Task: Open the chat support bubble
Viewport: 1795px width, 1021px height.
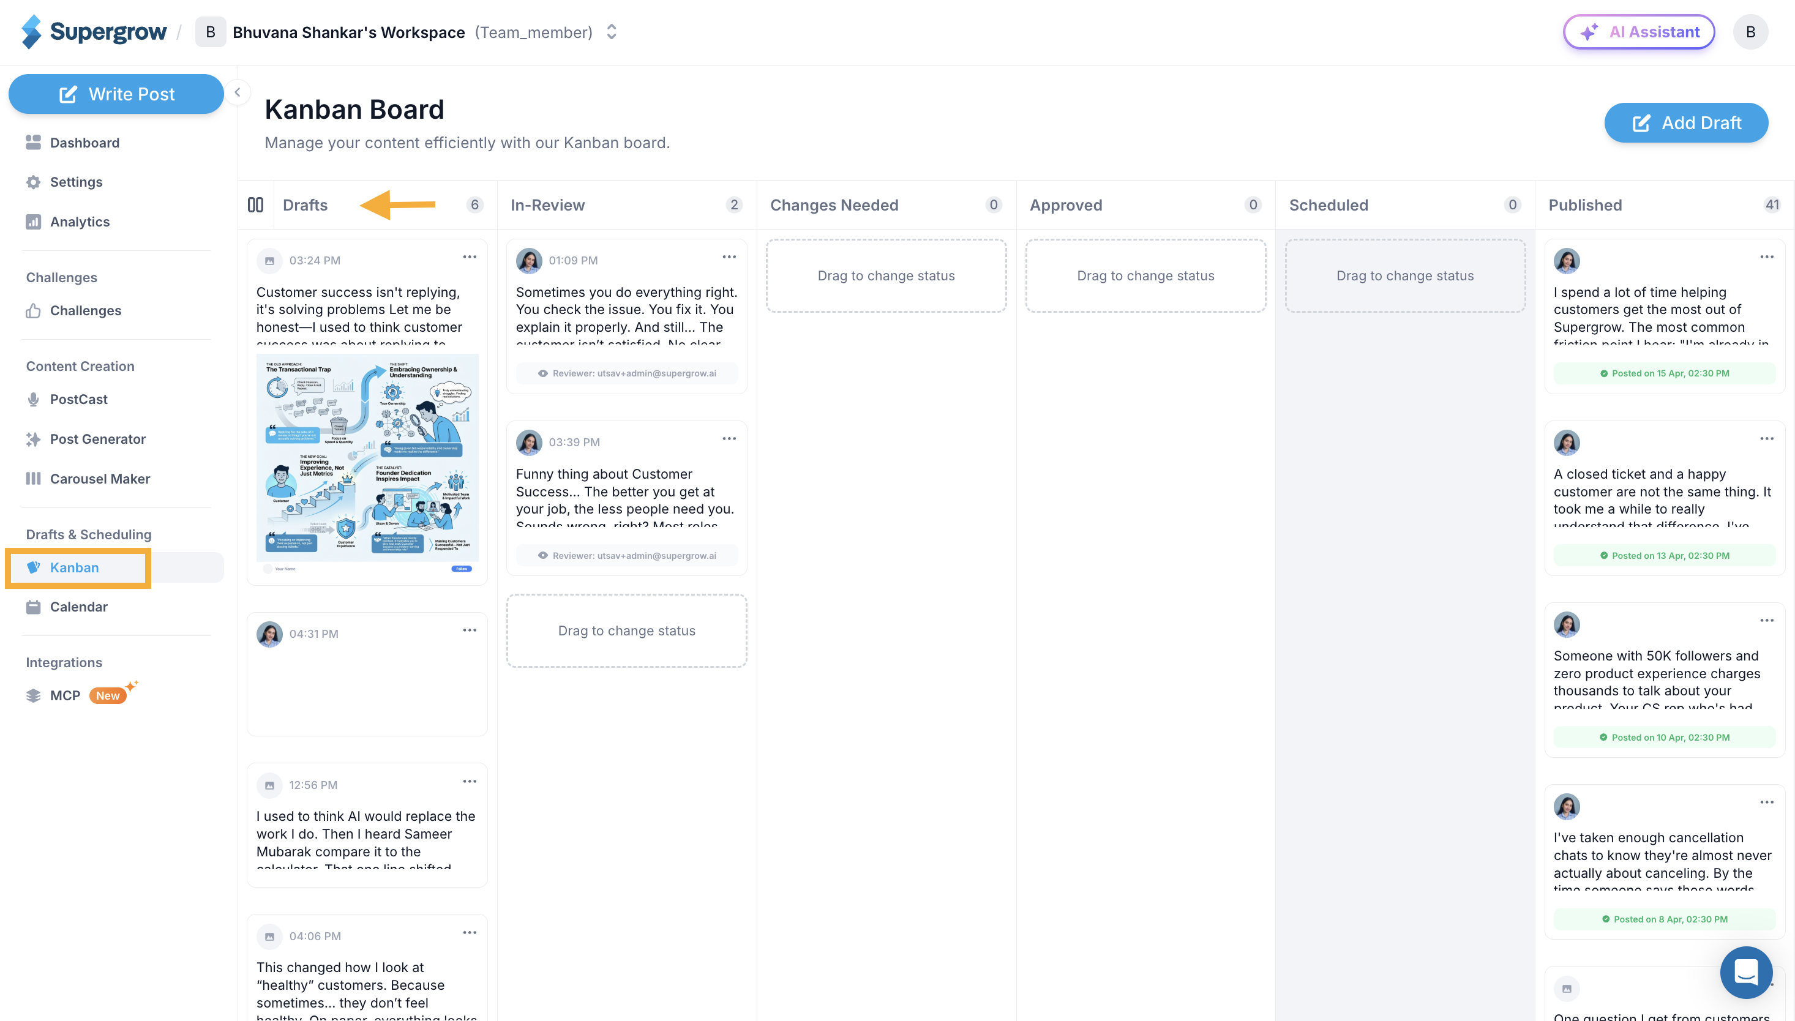Action: tap(1746, 973)
